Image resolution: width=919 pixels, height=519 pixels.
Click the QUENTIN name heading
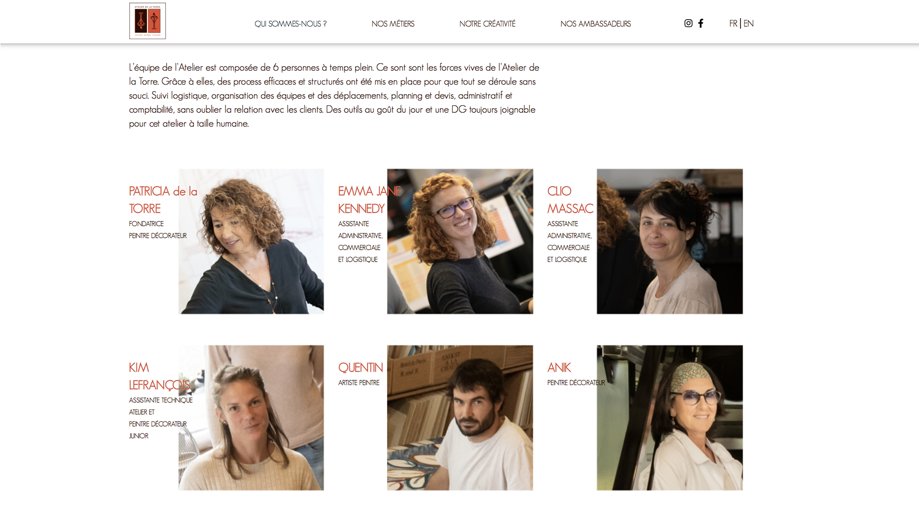360,367
